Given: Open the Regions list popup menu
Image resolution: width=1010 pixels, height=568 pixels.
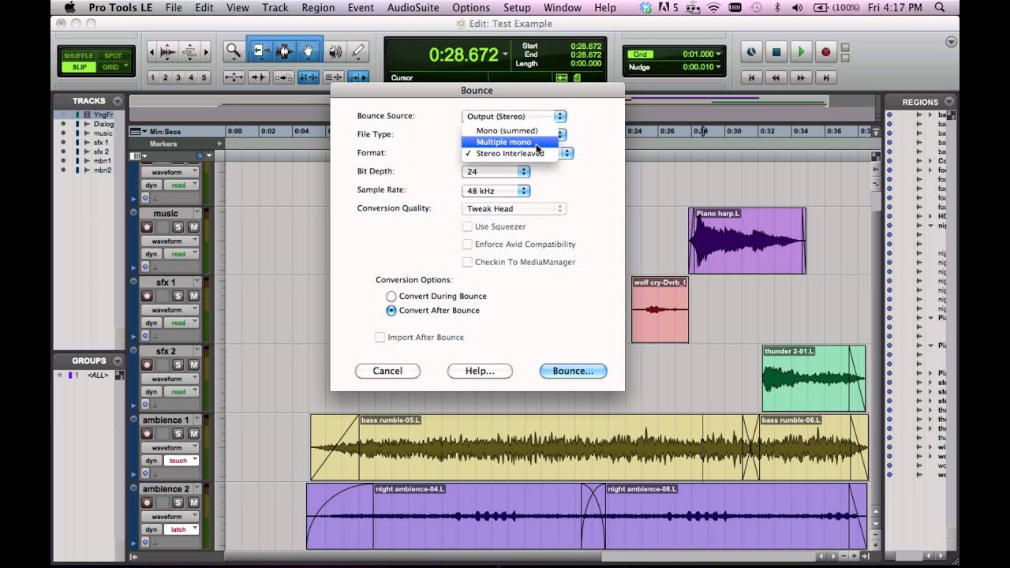Looking at the screenshot, I should [948, 102].
